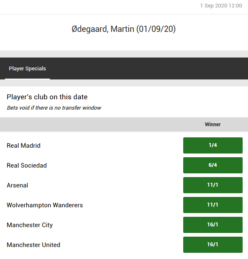
Task: Add Arsenal 11/1 selection to betslip
Action: 213,185
